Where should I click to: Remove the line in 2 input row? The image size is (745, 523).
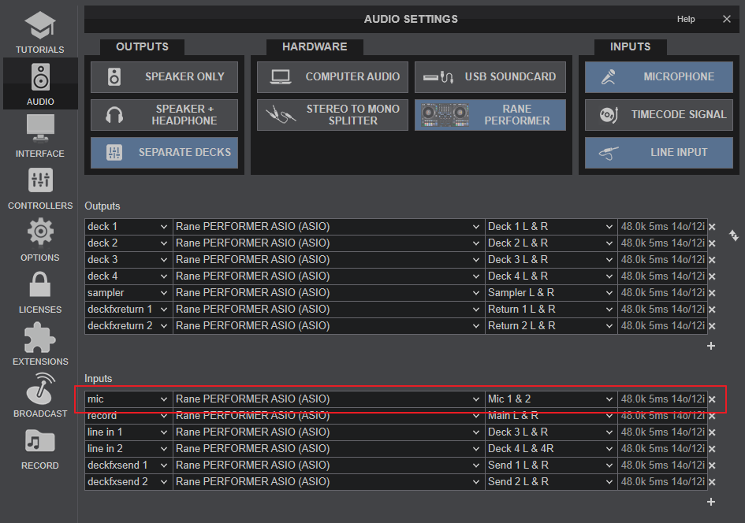(712, 450)
